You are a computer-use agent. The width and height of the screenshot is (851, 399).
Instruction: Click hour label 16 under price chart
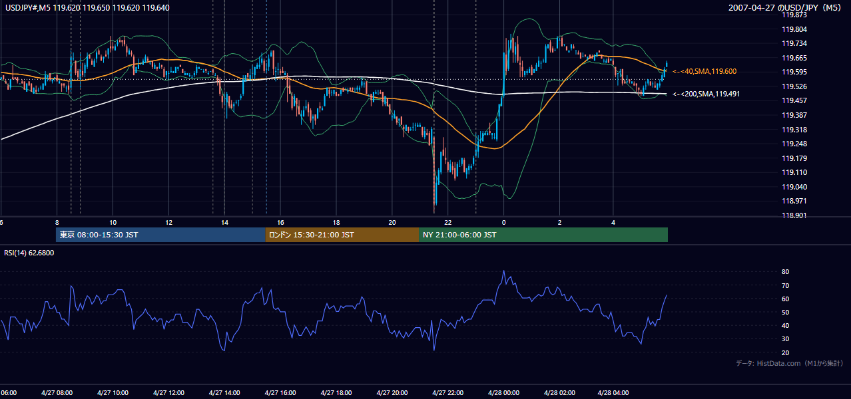click(280, 222)
